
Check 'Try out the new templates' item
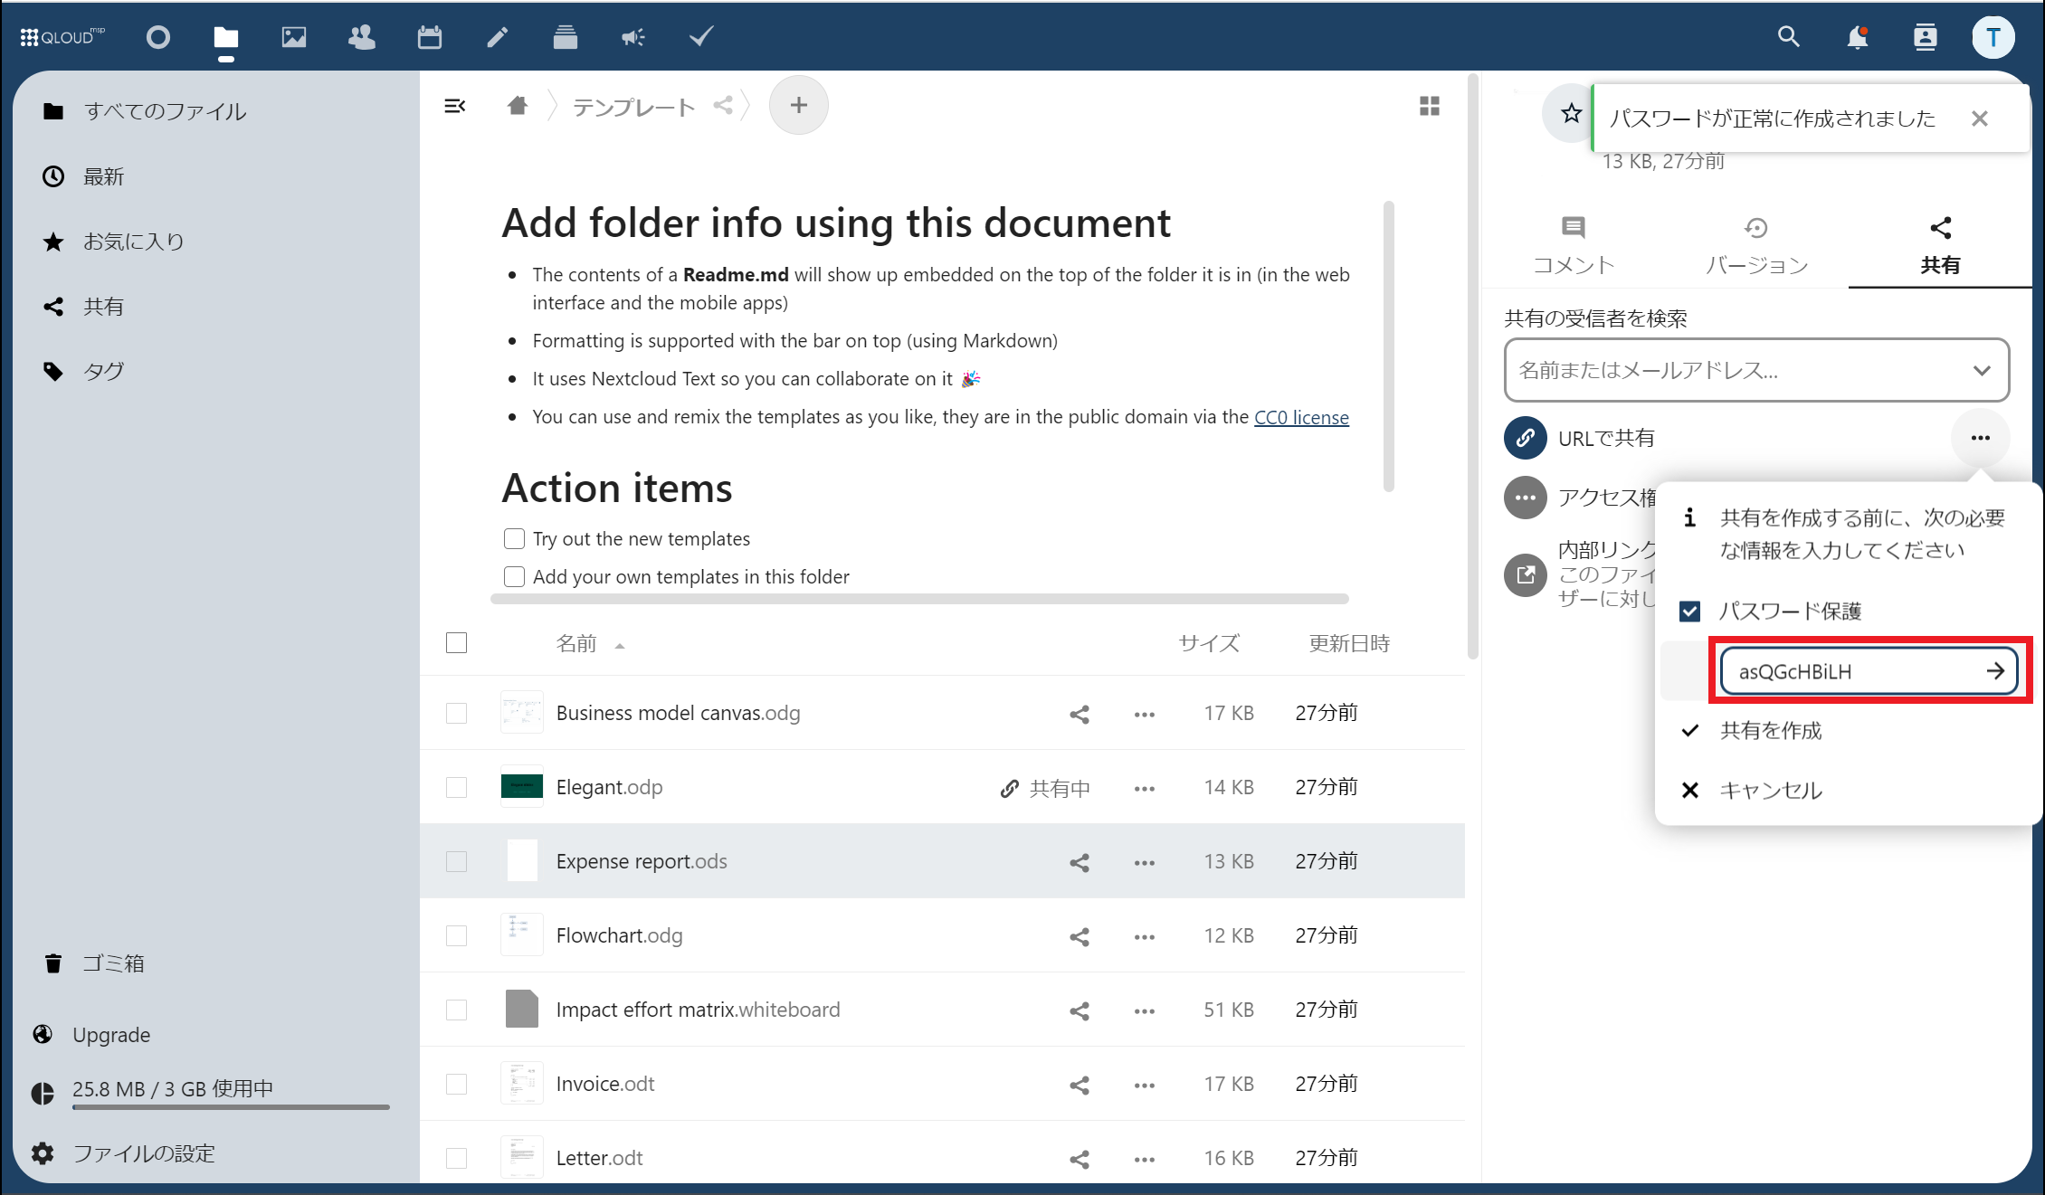click(514, 539)
